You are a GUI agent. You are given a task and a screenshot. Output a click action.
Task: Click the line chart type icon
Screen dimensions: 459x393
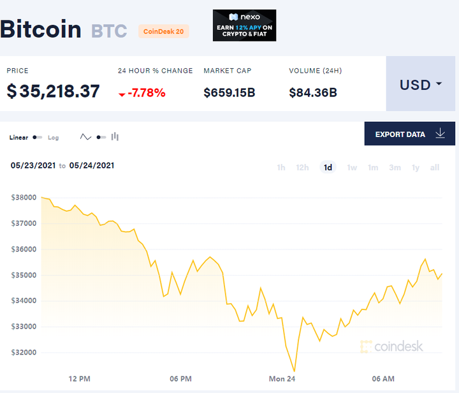(x=85, y=137)
